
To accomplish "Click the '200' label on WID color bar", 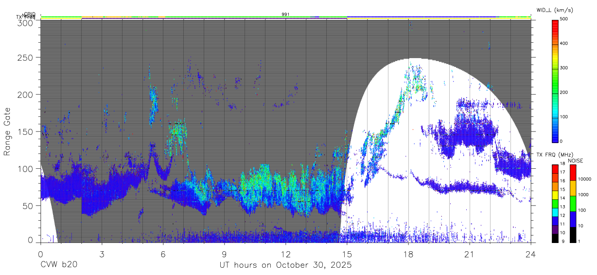I will point(564,92).
